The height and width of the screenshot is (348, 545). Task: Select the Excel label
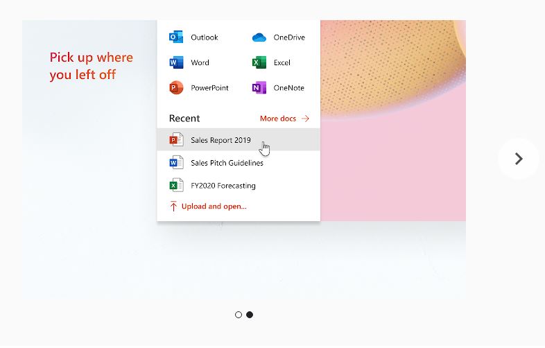(x=282, y=62)
